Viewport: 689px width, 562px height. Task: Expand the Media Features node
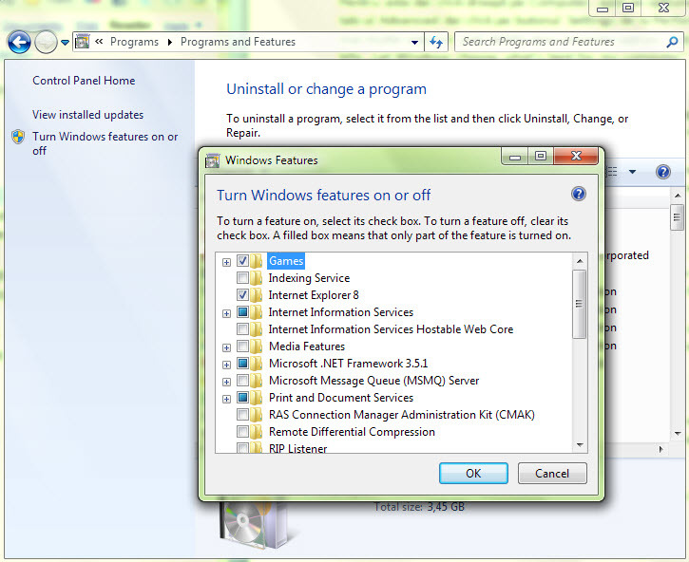pos(226,347)
